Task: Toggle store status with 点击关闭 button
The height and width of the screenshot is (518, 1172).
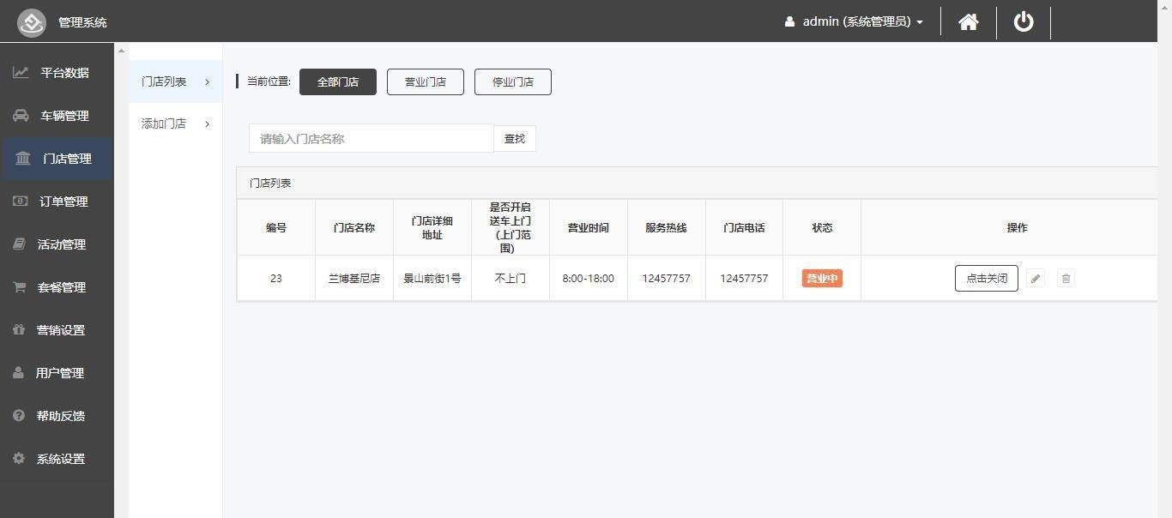Action: (986, 279)
